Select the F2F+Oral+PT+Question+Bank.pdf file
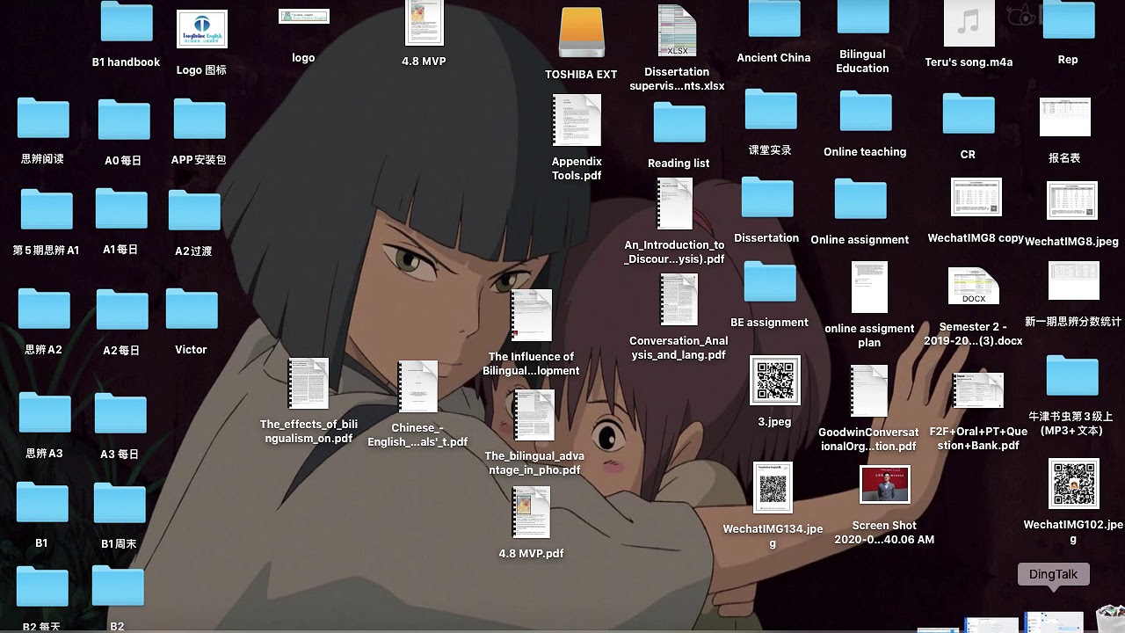The width and height of the screenshot is (1125, 633). pos(978,390)
